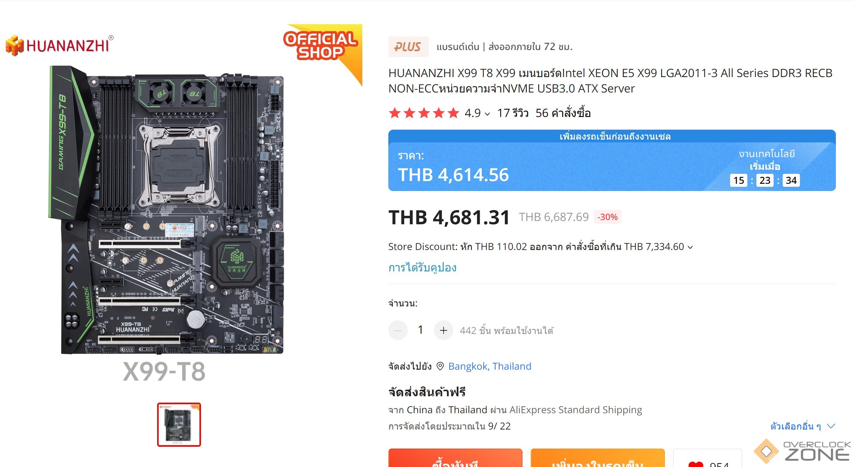Screen dimensions: 854x467
Task: Click the PLUS badge icon
Action: 408,47
